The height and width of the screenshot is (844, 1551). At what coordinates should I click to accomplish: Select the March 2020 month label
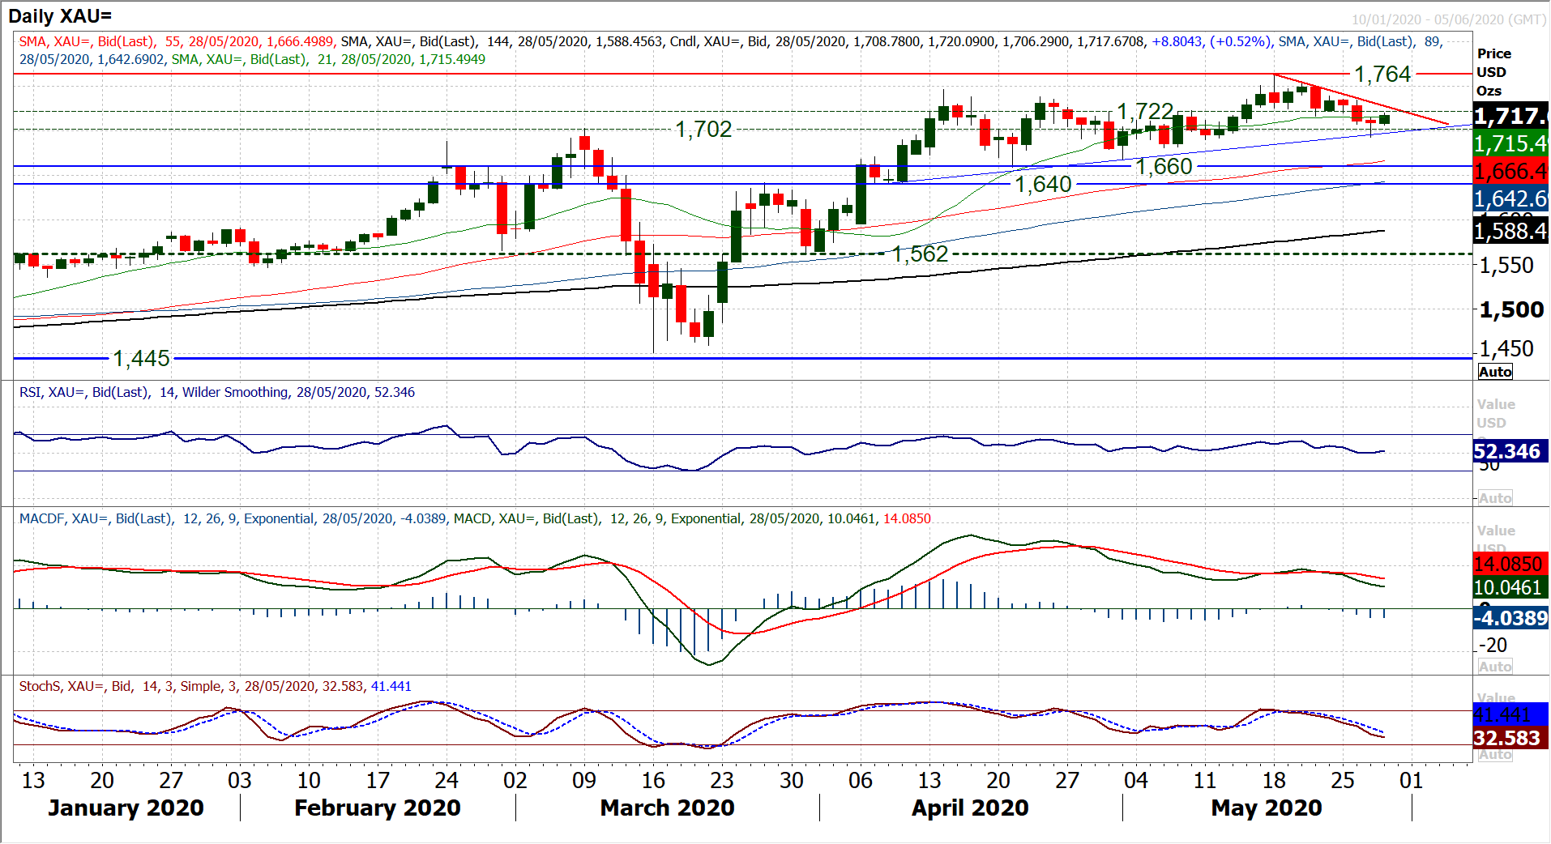pos(667,808)
